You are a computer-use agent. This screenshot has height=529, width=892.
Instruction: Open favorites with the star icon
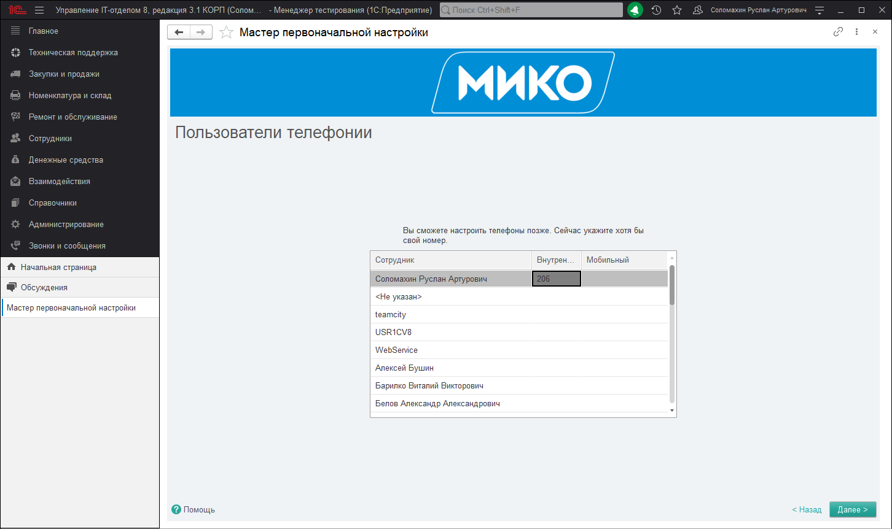tap(676, 10)
